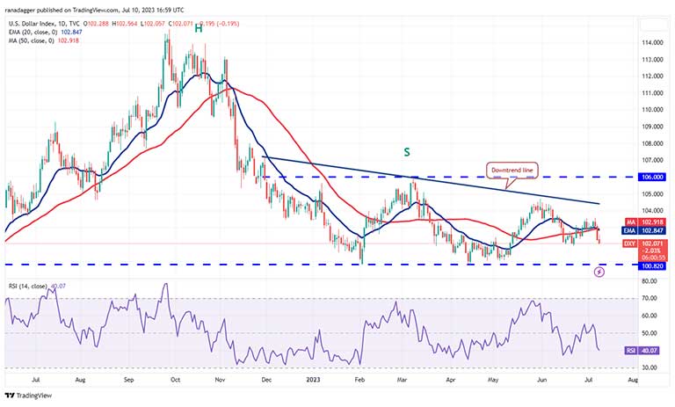Viewport: 675px width, 407px height.
Task: Click the EMA (20, close, 0) indicator legend
Action: tap(34, 33)
